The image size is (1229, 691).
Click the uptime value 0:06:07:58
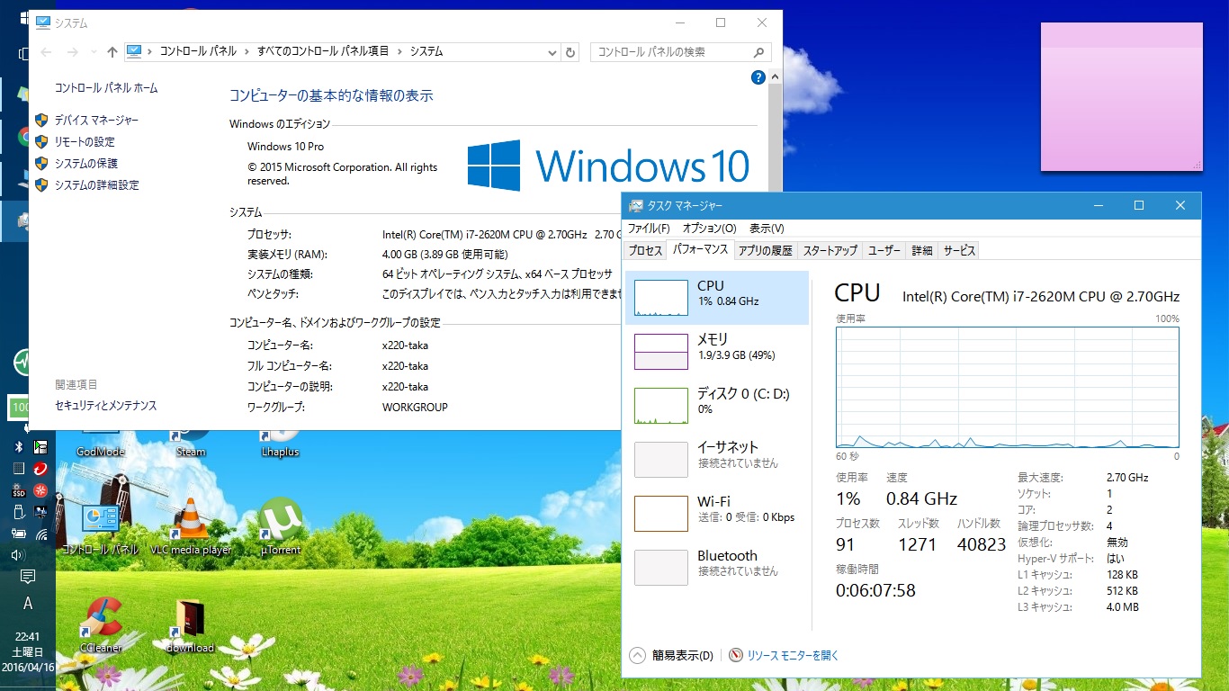875,591
